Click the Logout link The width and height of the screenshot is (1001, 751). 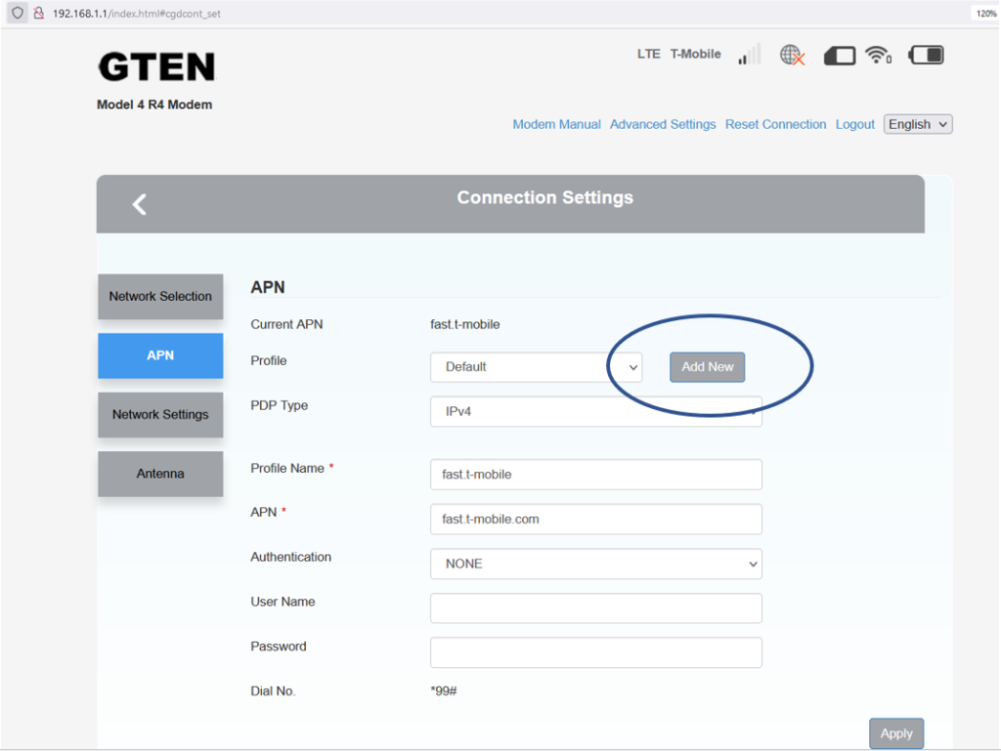[x=854, y=124]
